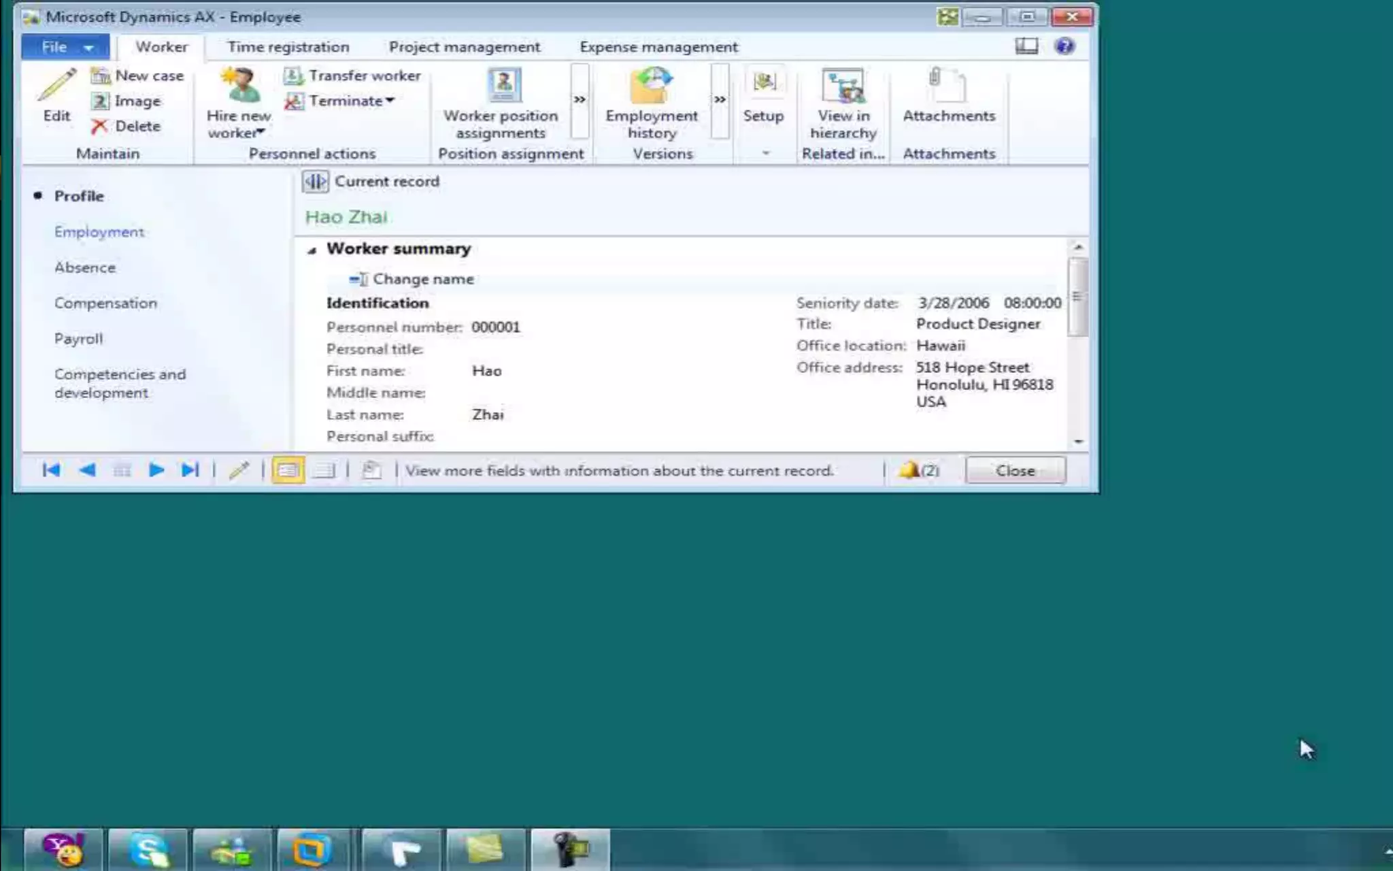Open notifications bell (2)
Screen dimensions: 1393x871
coord(920,470)
